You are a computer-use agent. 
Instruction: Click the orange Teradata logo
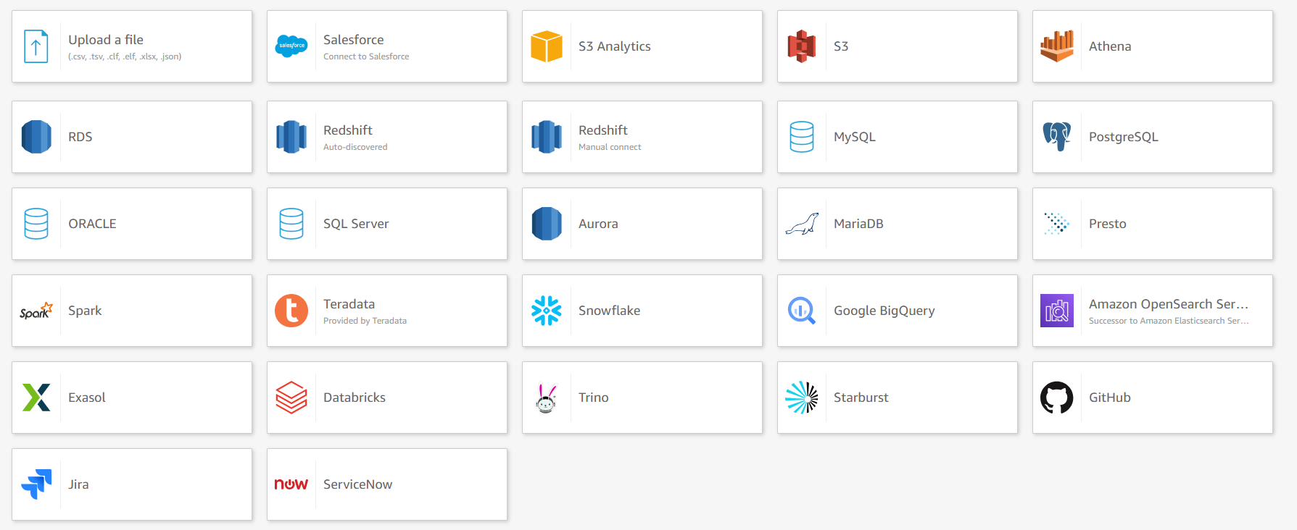pyautogui.click(x=291, y=311)
